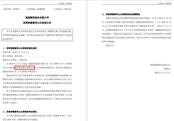Viewport: 174px width, 121px height.
Task: Click heading "三、变更持续督导主办券商的协议签署情况"
Action: pos(121,15)
